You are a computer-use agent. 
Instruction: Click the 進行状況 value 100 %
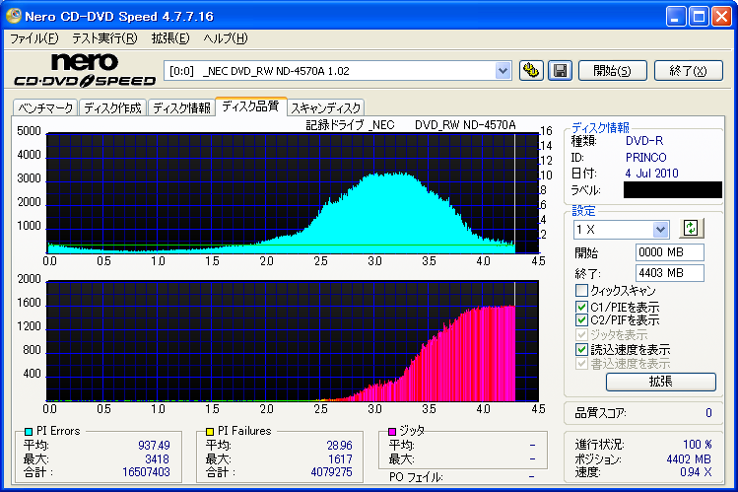[697, 445]
